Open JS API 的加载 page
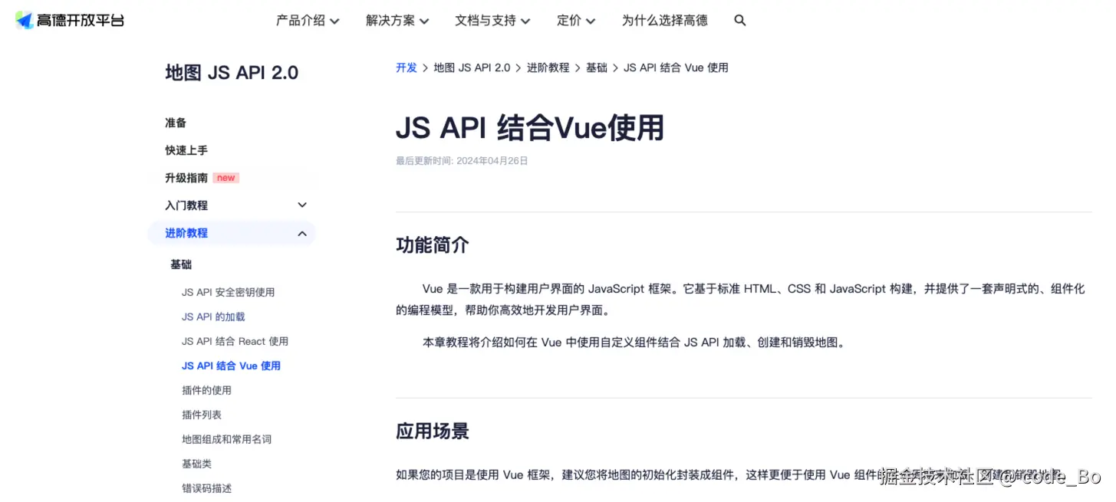Screen dimensions: 1116x502 point(213,317)
